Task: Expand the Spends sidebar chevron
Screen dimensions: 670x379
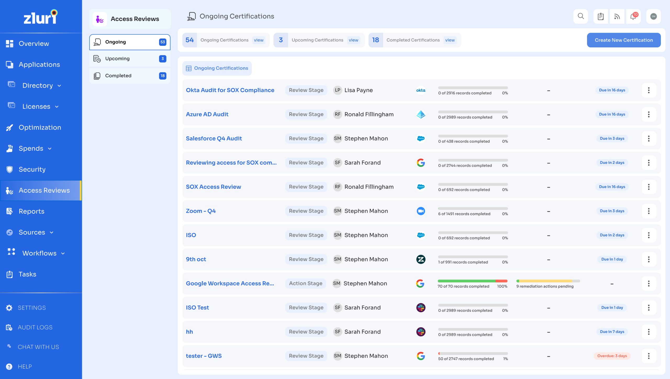Action: [x=50, y=149]
